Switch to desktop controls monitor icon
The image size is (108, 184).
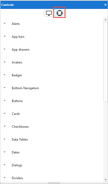49,13
